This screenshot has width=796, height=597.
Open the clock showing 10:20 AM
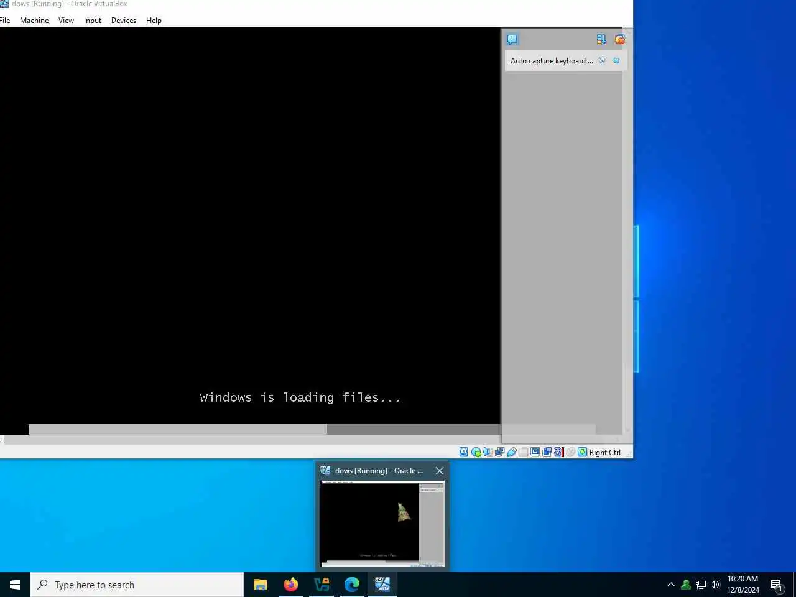point(743,585)
